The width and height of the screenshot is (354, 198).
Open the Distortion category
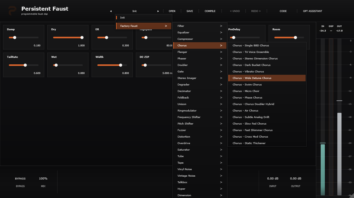200,137
